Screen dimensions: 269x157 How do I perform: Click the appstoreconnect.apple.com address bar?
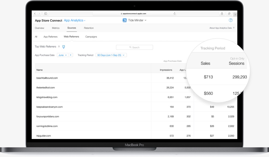(x=134, y=14)
